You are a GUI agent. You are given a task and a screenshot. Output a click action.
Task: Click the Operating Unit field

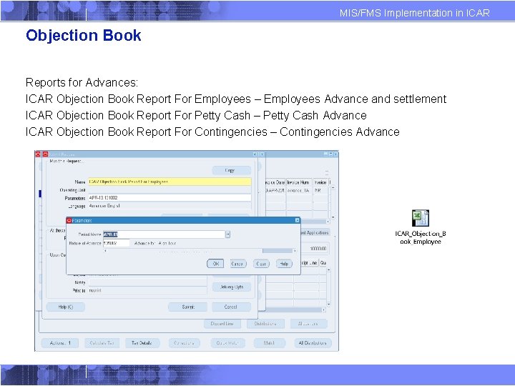pos(170,189)
